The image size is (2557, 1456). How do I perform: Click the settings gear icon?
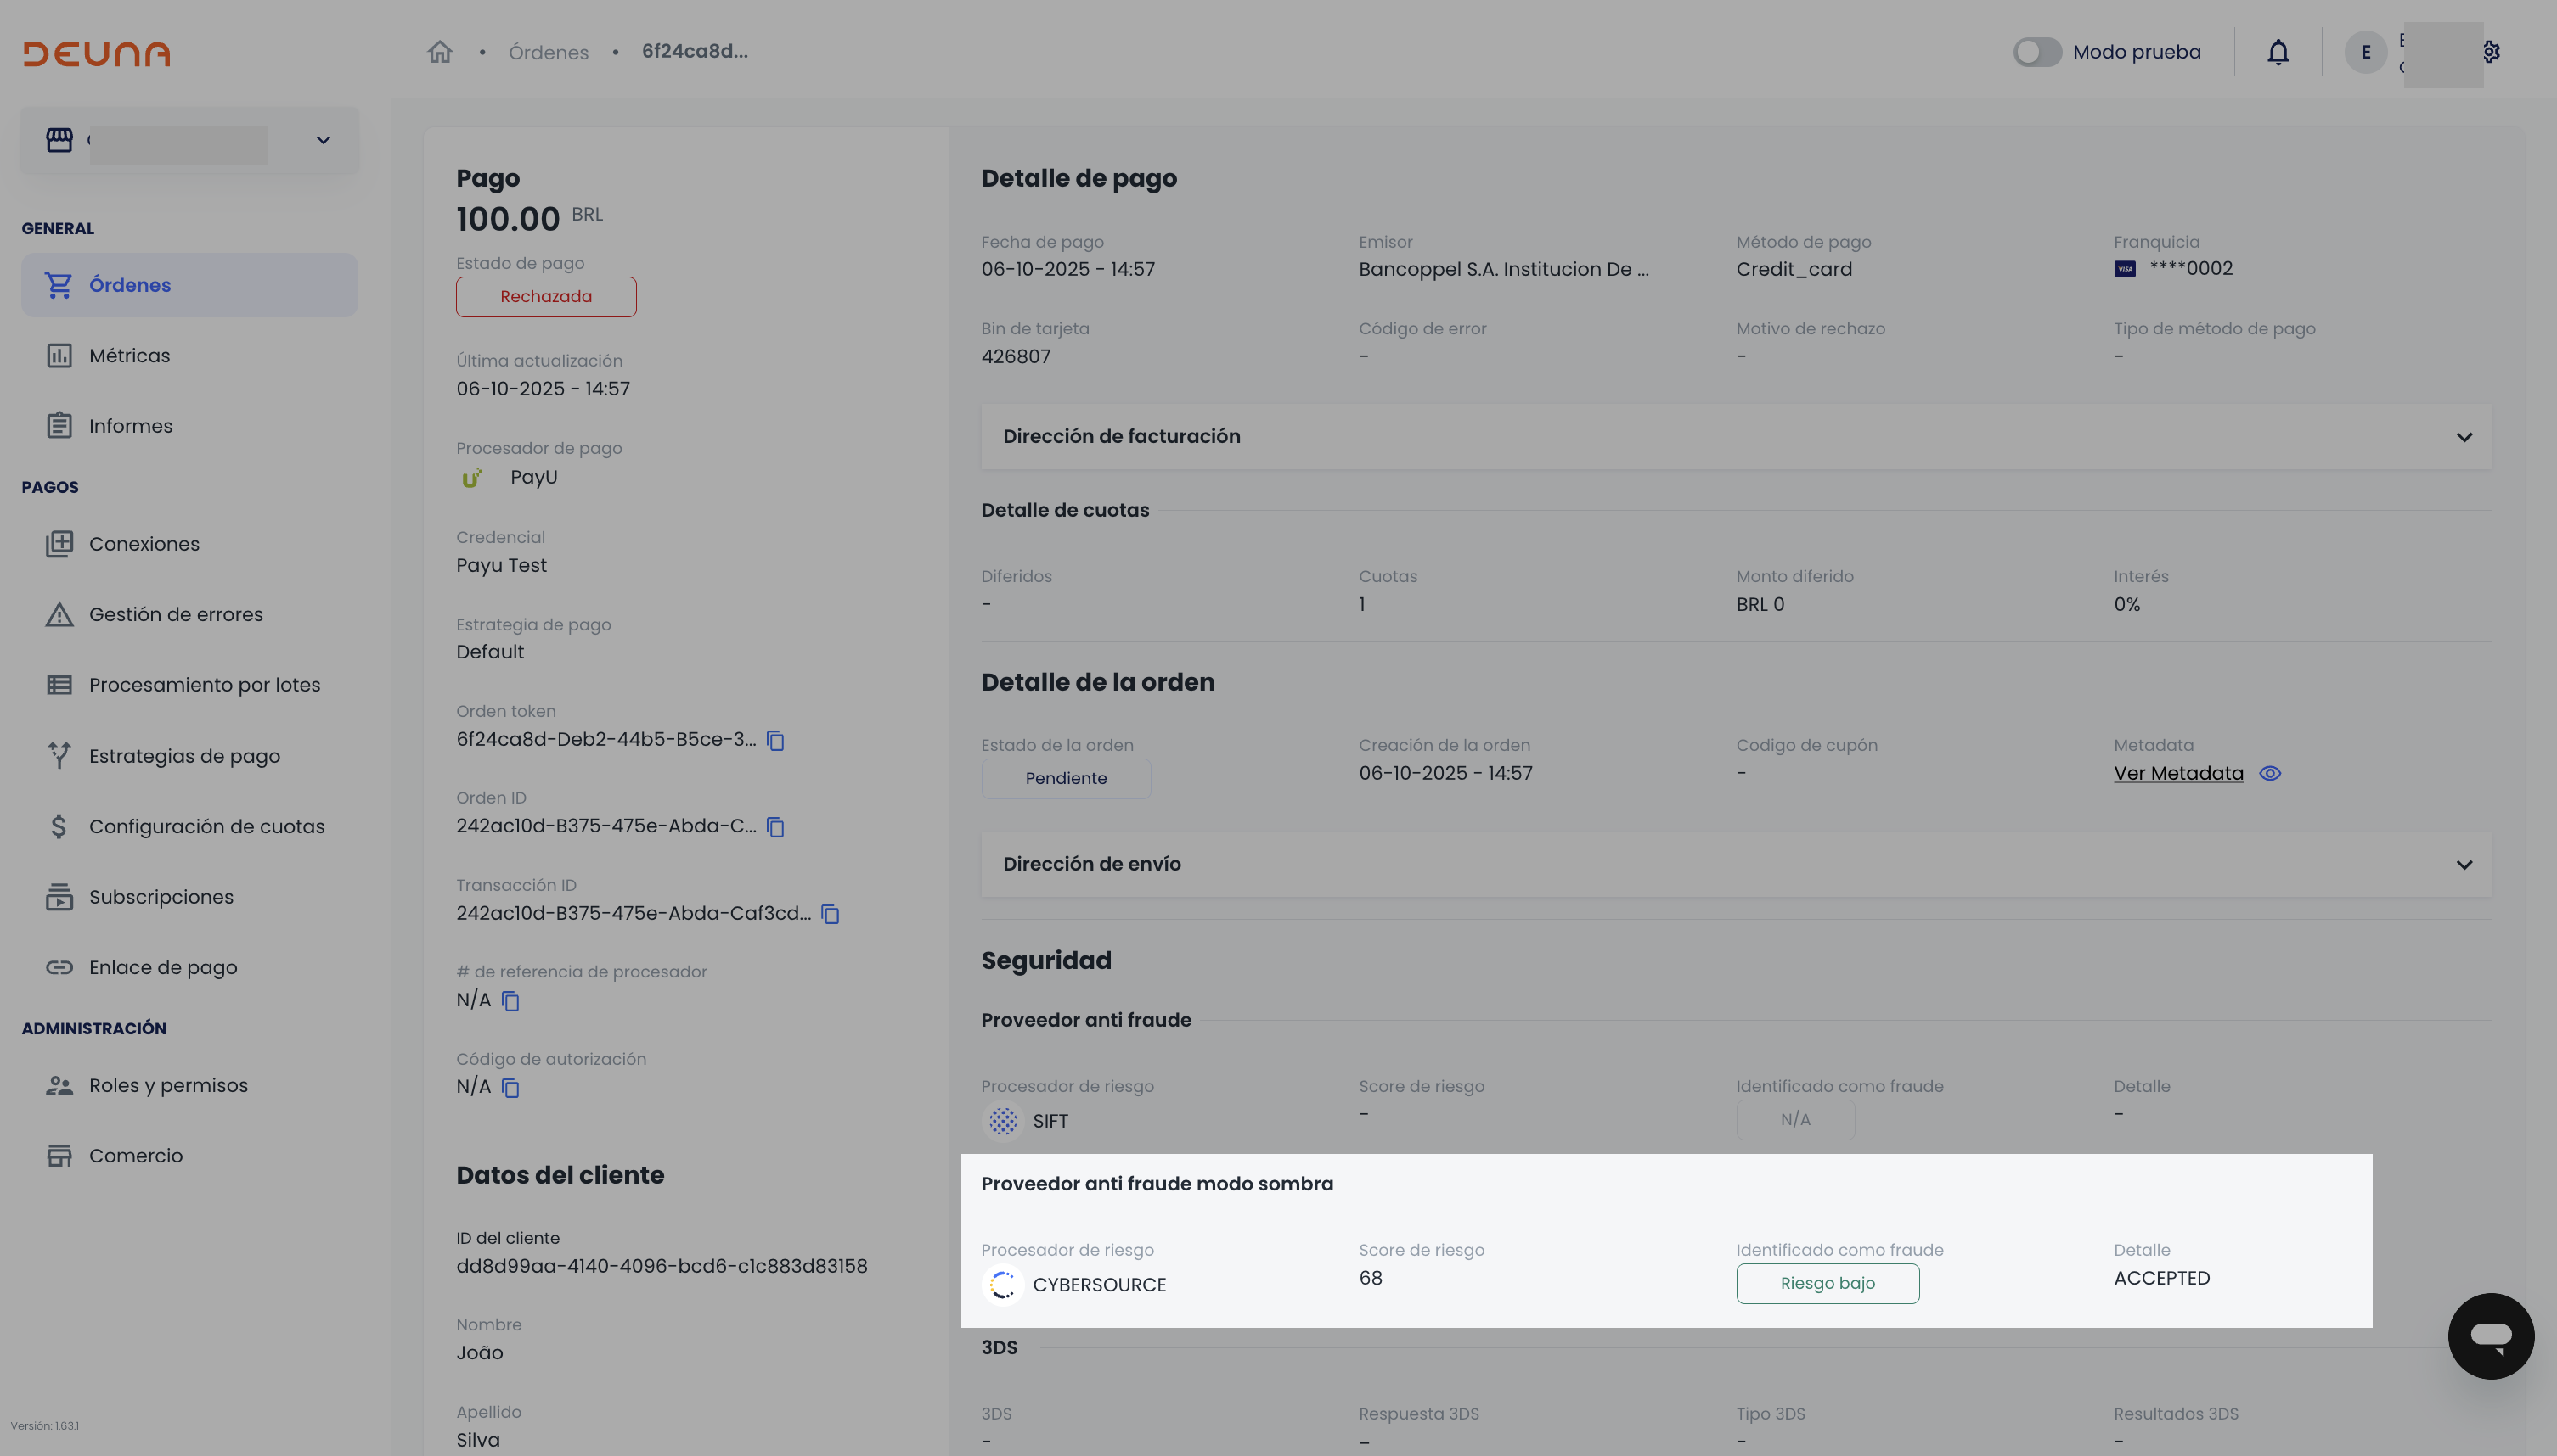click(x=2491, y=52)
